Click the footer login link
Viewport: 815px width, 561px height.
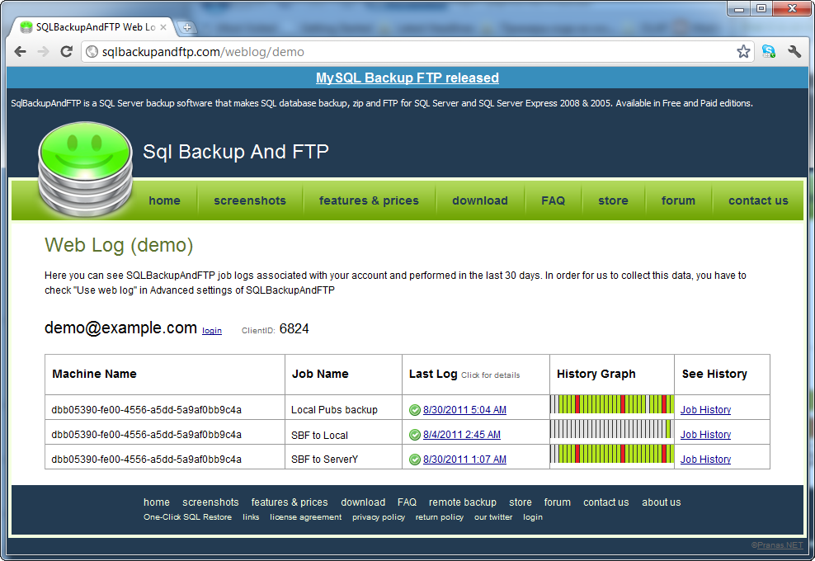533,517
